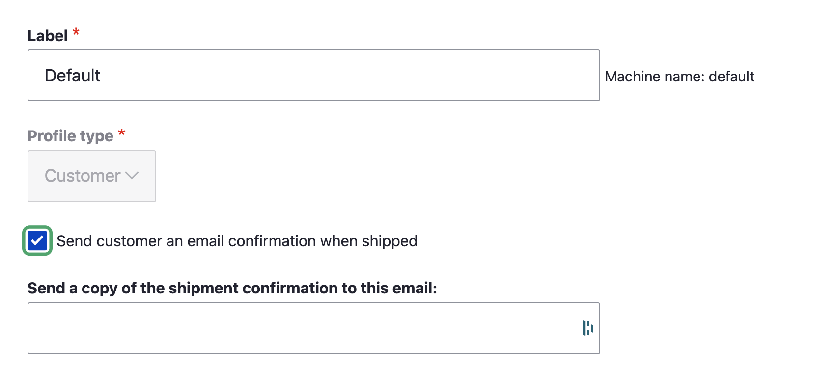Click the 'default' machine name value
Image resolution: width=838 pixels, height=370 pixels.
(731, 77)
